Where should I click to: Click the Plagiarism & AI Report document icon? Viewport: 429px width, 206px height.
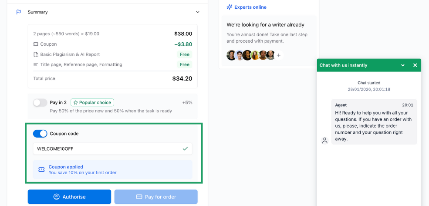click(x=36, y=54)
